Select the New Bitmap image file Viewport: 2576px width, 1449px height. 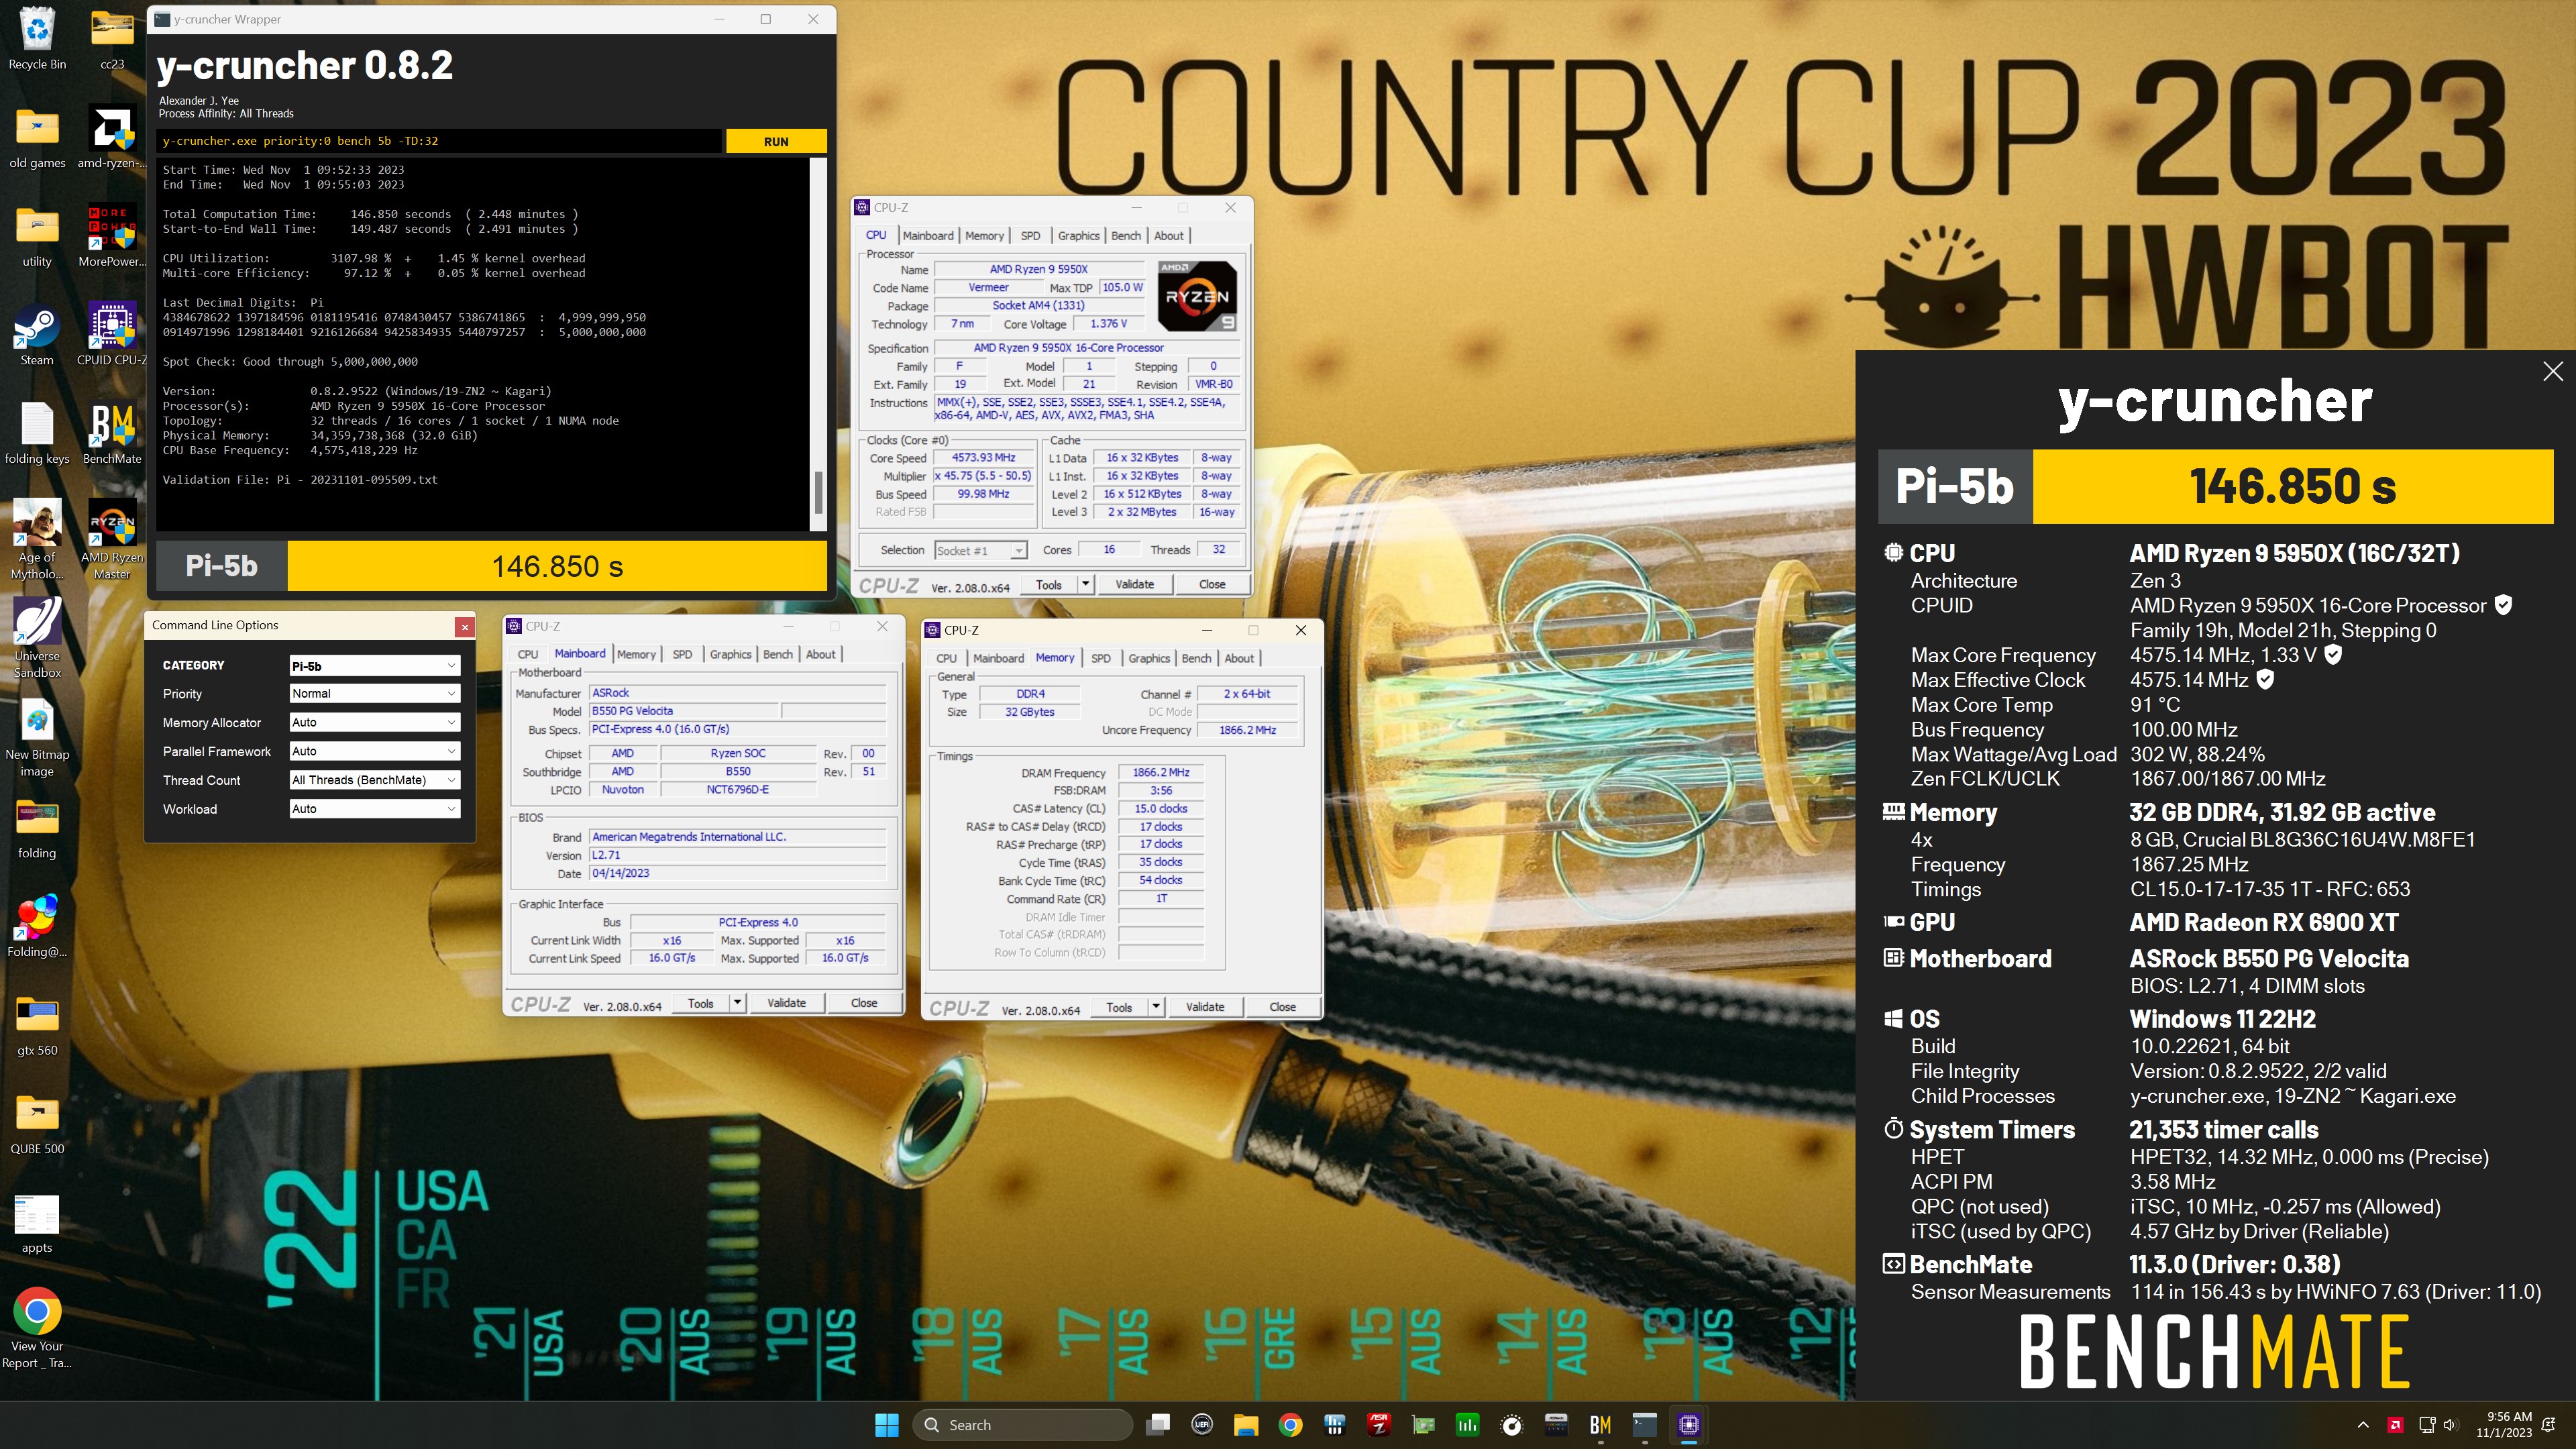pos(37,737)
